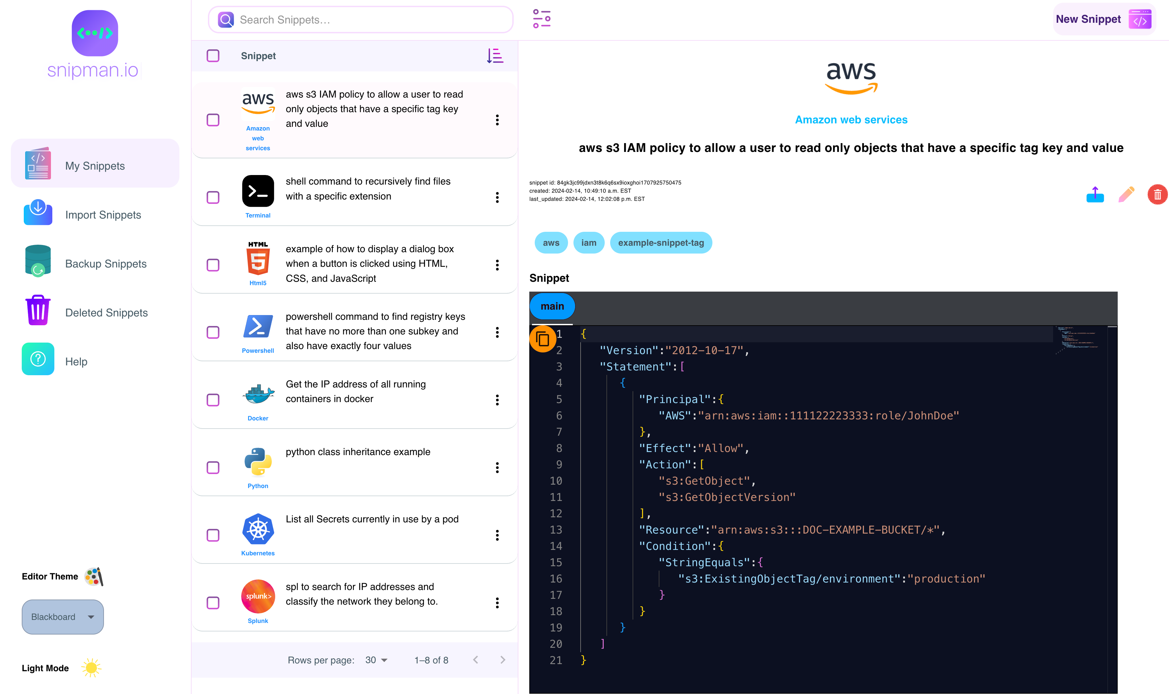Select the main code tab
Image resolution: width=1169 pixels, height=694 pixels.
point(552,306)
